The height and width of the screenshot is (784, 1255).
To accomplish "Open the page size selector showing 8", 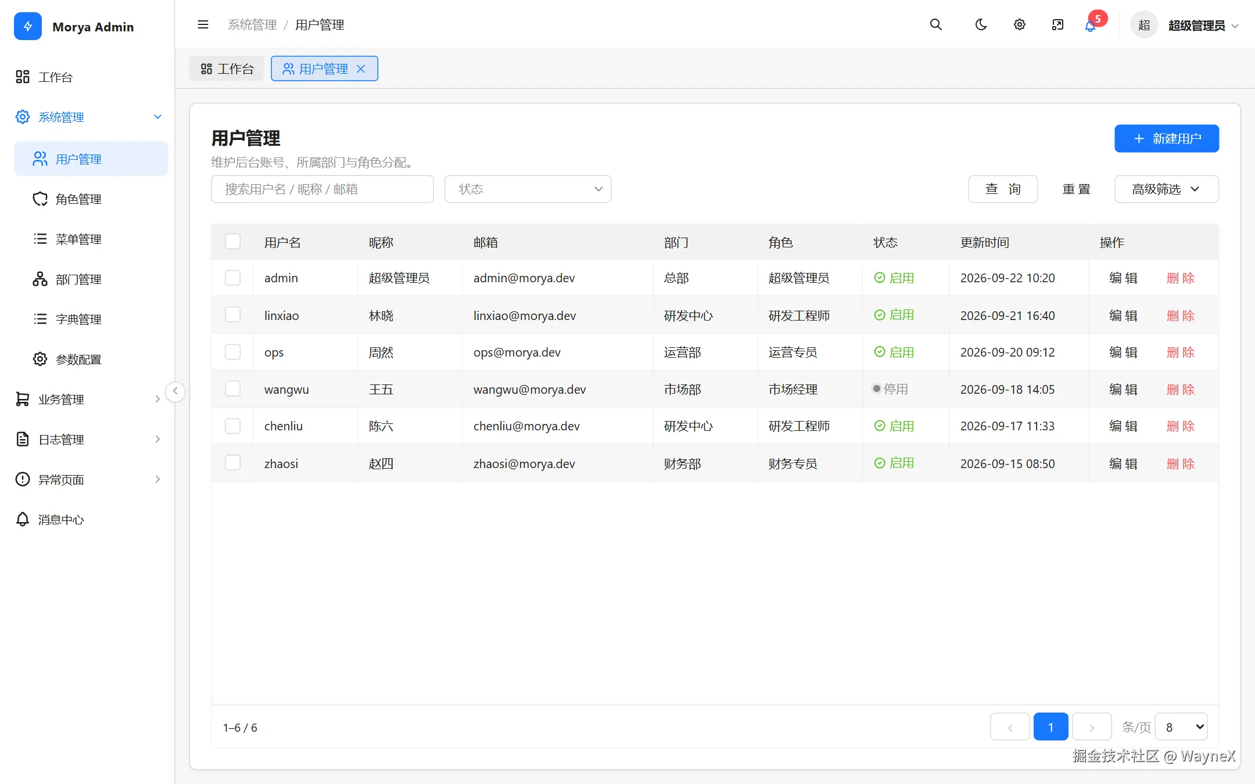I will click(x=1181, y=727).
